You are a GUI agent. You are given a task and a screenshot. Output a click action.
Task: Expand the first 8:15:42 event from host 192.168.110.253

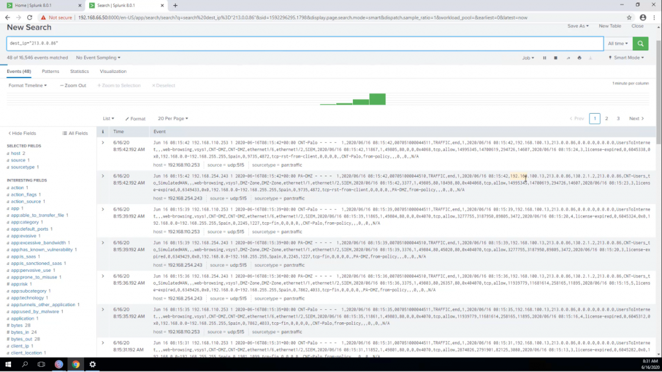[x=103, y=143]
